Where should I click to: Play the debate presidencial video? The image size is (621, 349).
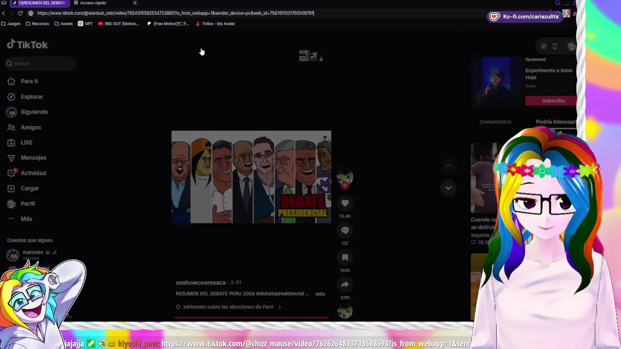[x=251, y=177]
